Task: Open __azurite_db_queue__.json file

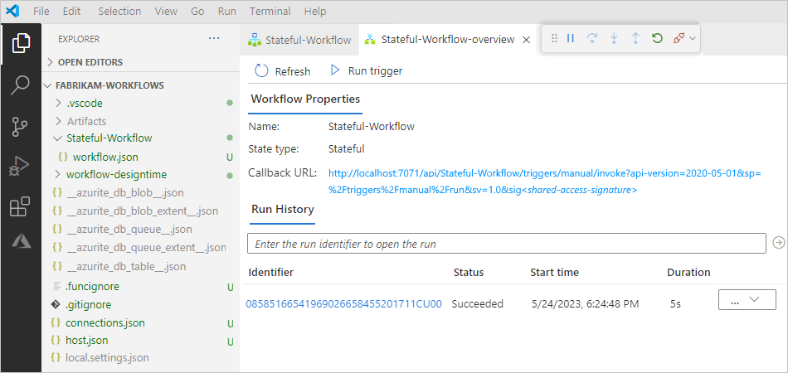Action: [x=129, y=230]
